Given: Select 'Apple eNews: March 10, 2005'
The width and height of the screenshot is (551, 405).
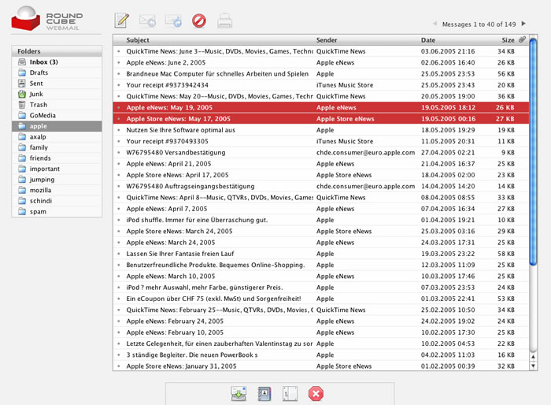Looking at the screenshot, I should click(x=321, y=277).
